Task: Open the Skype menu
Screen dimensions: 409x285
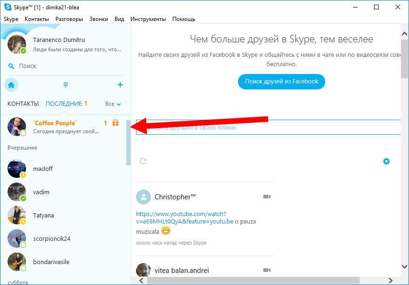Action: point(11,19)
